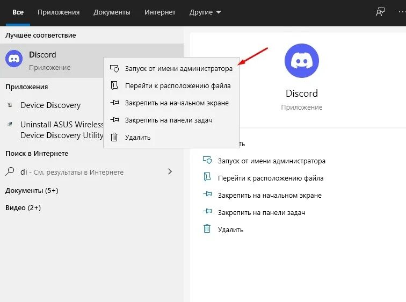Expand the di web search chevron arrow

pos(170,171)
